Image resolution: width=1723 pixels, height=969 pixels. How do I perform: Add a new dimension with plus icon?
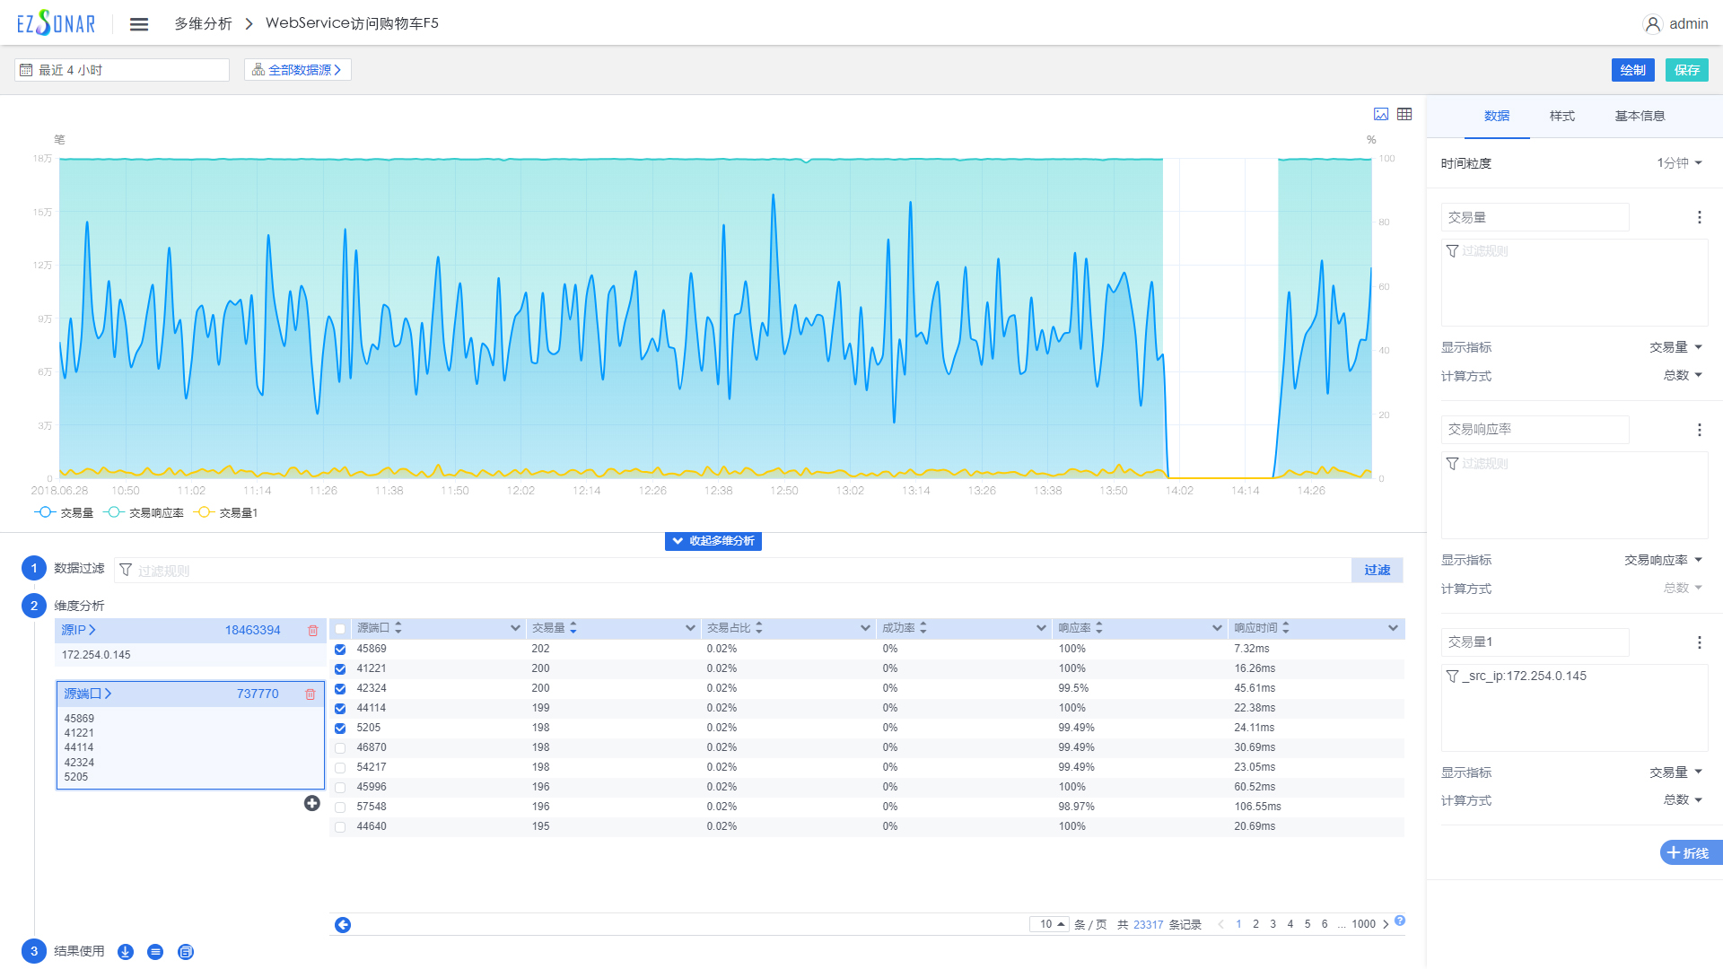(x=311, y=803)
